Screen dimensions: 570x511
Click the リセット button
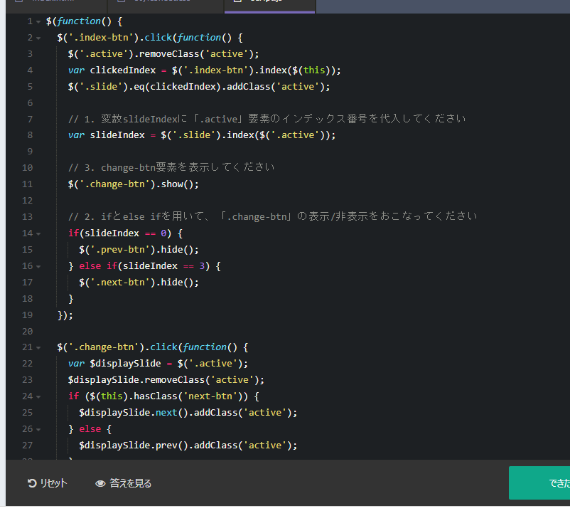pos(48,483)
